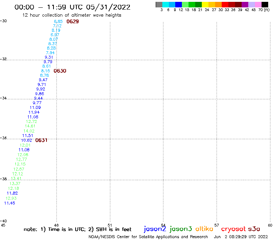
Task: Click the green 12.72 value
Action: coord(31,121)
